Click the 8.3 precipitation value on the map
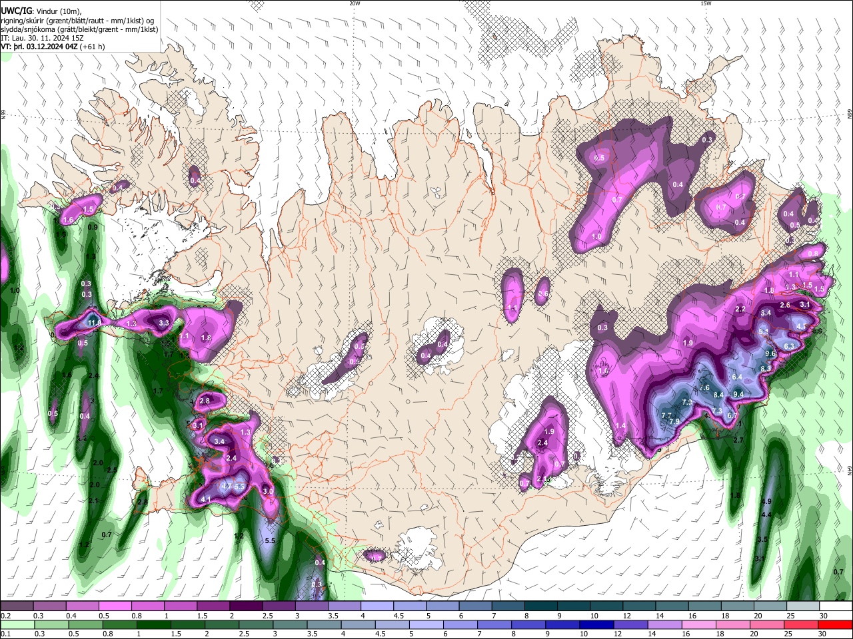The width and height of the screenshot is (853, 639). [766, 369]
